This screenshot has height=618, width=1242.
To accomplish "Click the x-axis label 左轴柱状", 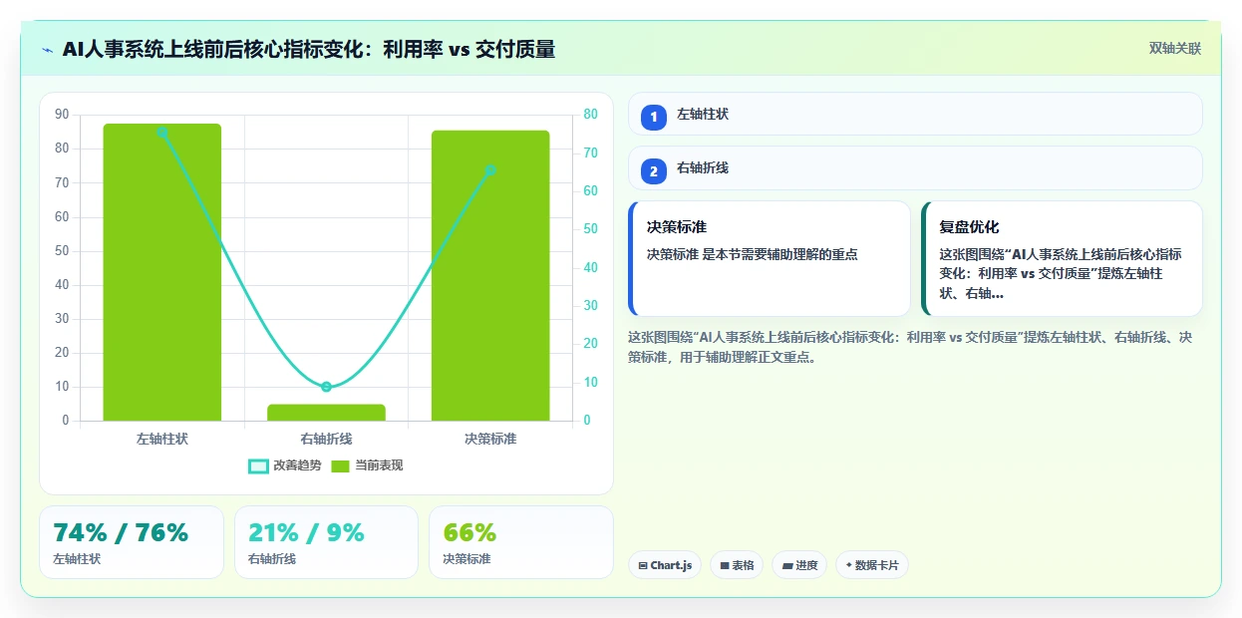I will point(162,439).
